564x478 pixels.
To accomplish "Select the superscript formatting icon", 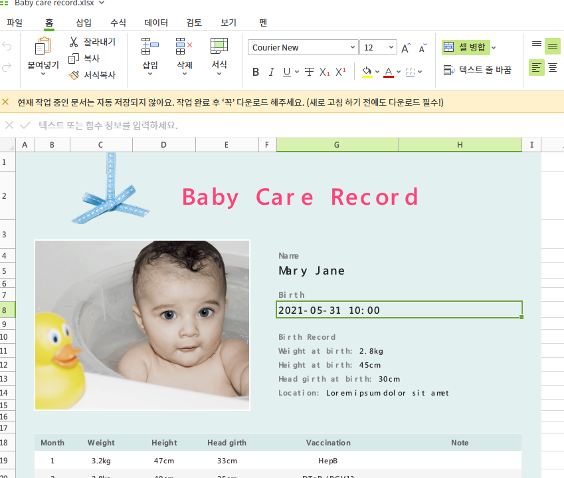I will 340,71.
